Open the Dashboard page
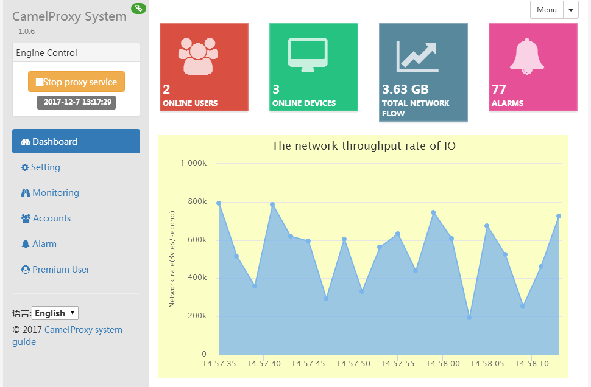This screenshot has height=387, width=591. pyautogui.click(x=76, y=141)
